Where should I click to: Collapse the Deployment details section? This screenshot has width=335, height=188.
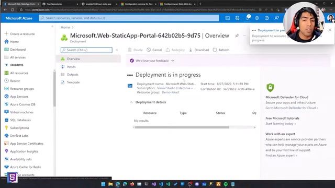click(131, 102)
